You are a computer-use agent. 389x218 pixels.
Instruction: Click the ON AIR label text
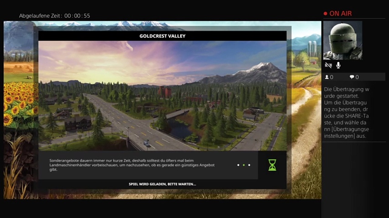[x=341, y=14]
